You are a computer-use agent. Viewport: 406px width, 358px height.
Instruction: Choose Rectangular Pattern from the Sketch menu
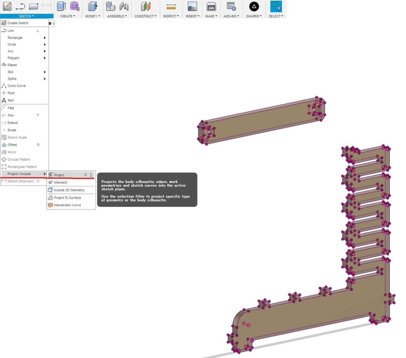click(x=24, y=167)
